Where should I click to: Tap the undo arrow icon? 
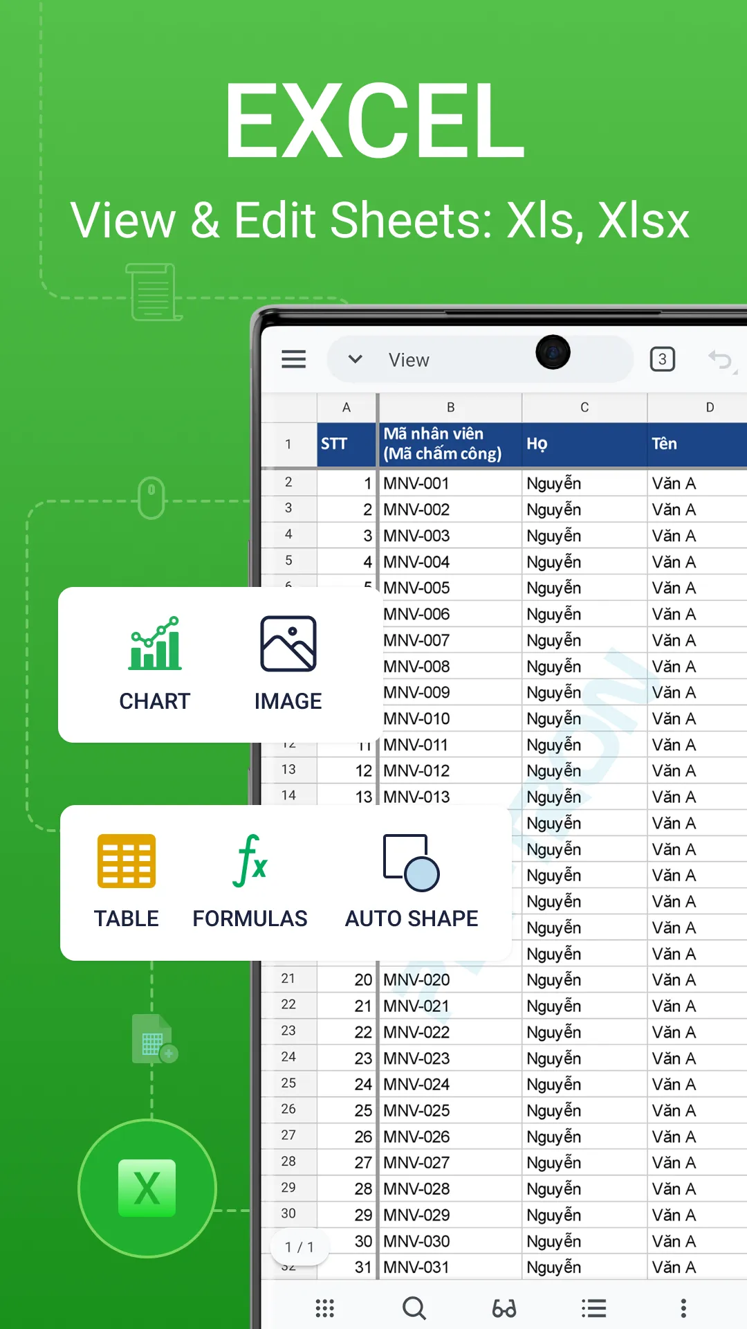coord(721,360)
